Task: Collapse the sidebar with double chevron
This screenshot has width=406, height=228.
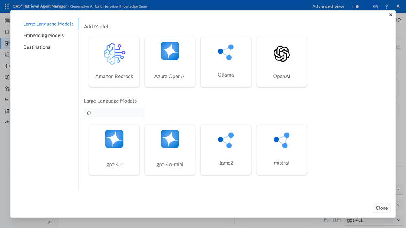Action: pos(49,222)
